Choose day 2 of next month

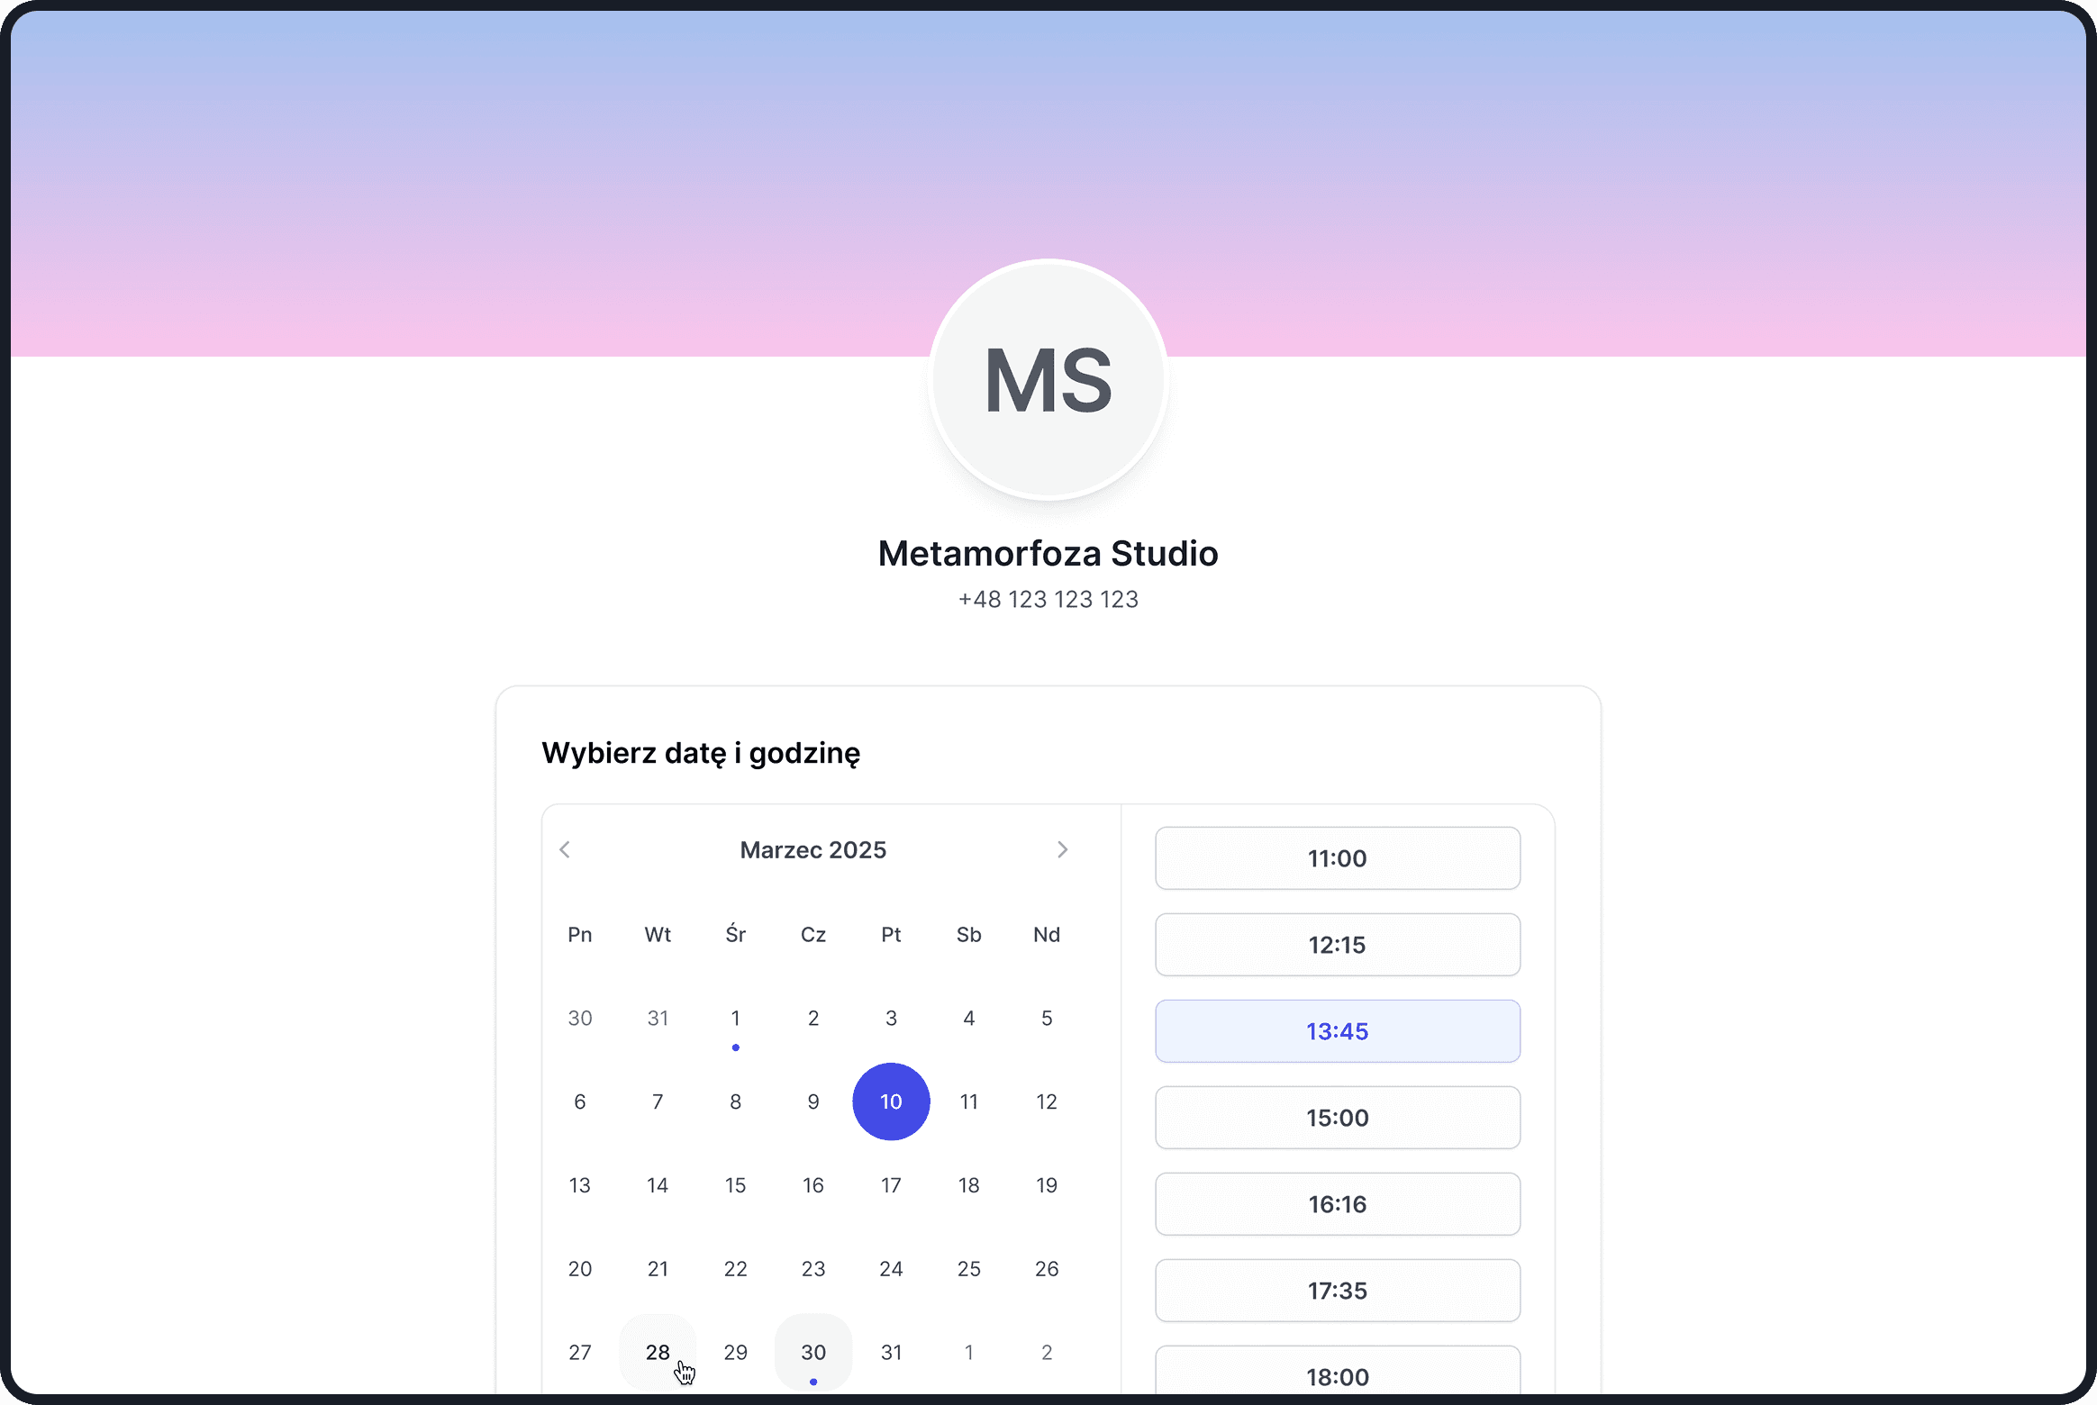pyautogui.click(x=1047, y=1352)
